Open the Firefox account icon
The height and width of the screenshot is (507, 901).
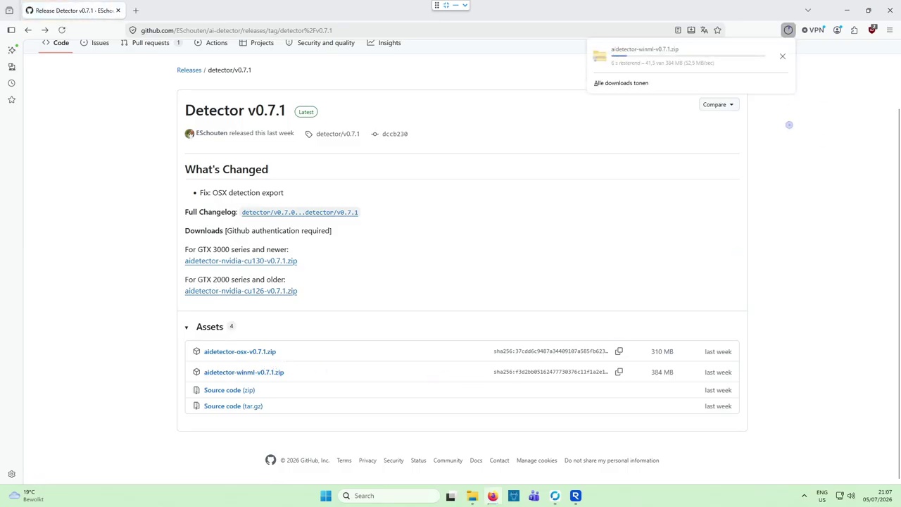coord(838,30)
